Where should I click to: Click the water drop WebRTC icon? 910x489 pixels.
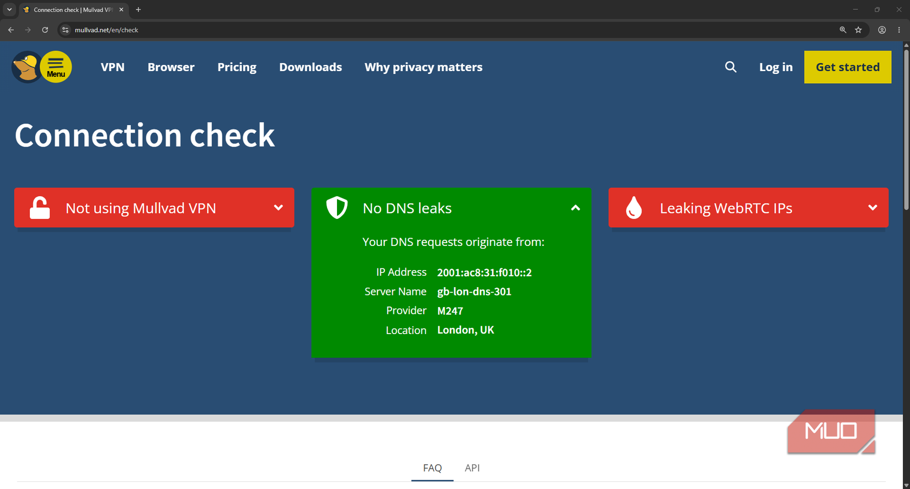coord(634,208)
